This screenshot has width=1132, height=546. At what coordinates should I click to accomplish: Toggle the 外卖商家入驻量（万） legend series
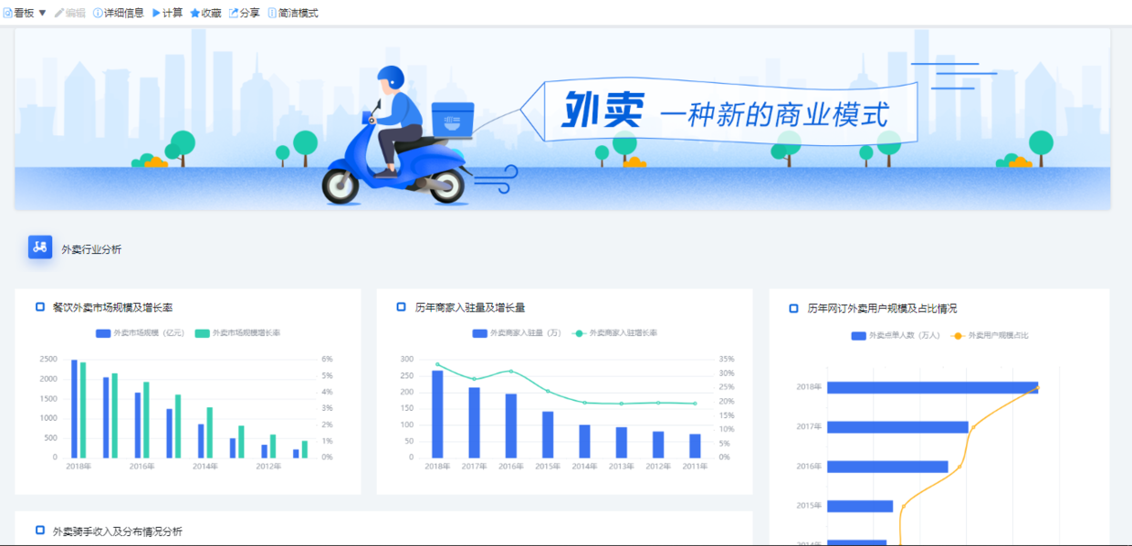coord(518,333)
